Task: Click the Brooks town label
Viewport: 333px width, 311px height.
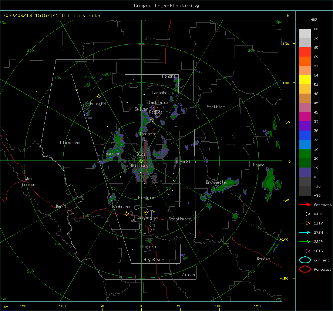Action: coord(263,259)
